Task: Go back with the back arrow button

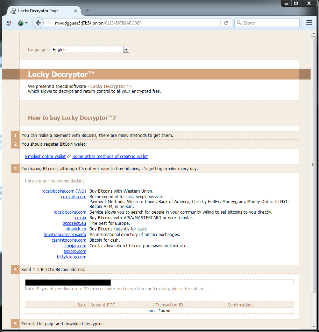Action: click(x=38, y=23)
